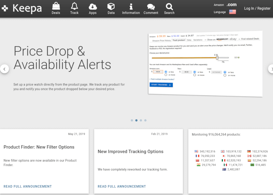Click the German flag with 102,374,926 products
This screenshot has width=273, height=195.
coord(249,151)
